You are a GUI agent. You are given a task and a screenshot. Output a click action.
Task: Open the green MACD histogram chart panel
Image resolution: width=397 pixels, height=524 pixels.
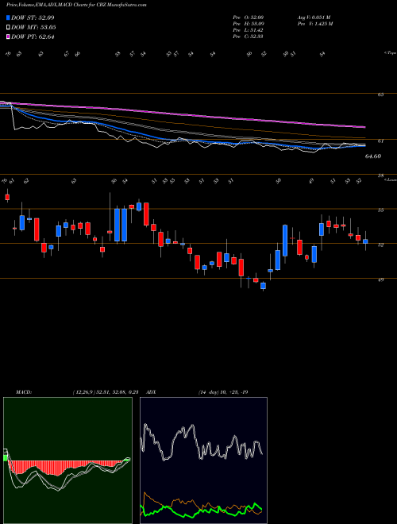pyautogui.click(x=67, y=460)
